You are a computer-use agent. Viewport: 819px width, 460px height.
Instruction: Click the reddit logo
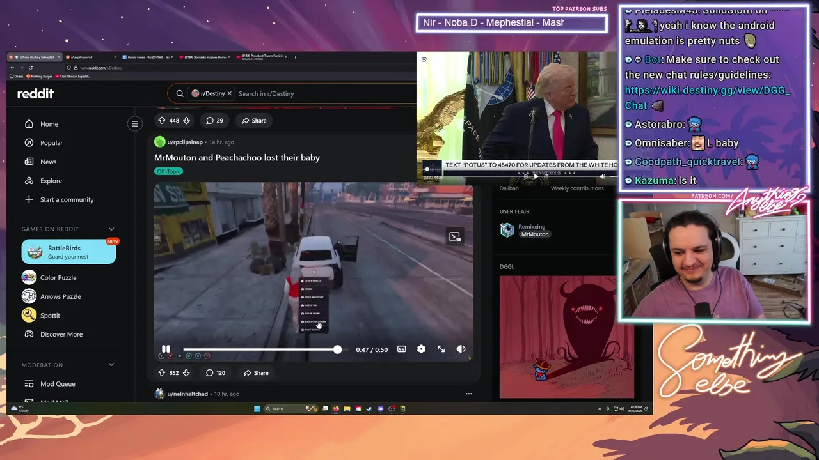tap(35, 93)
